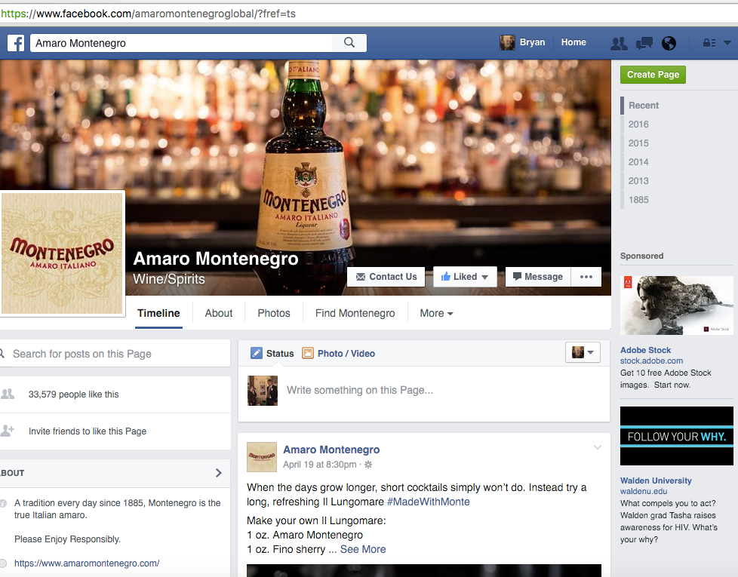Open the Adobe Stock ad image

point(676,305)
